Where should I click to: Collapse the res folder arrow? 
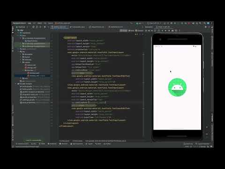(18, 52)
